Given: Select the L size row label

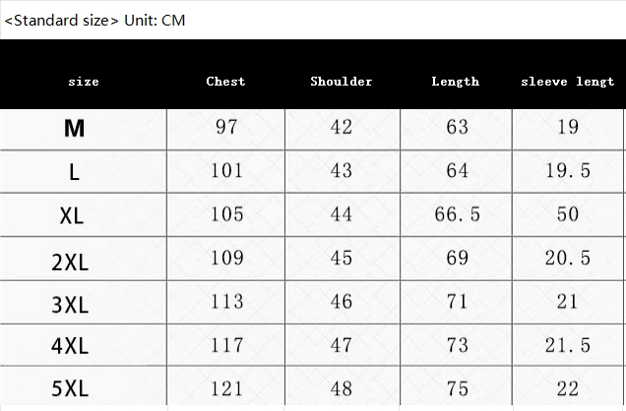Looking at the screenshot, I should pos(74,172).
